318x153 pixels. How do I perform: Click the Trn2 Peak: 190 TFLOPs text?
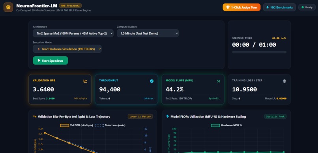tap(179, 99)
